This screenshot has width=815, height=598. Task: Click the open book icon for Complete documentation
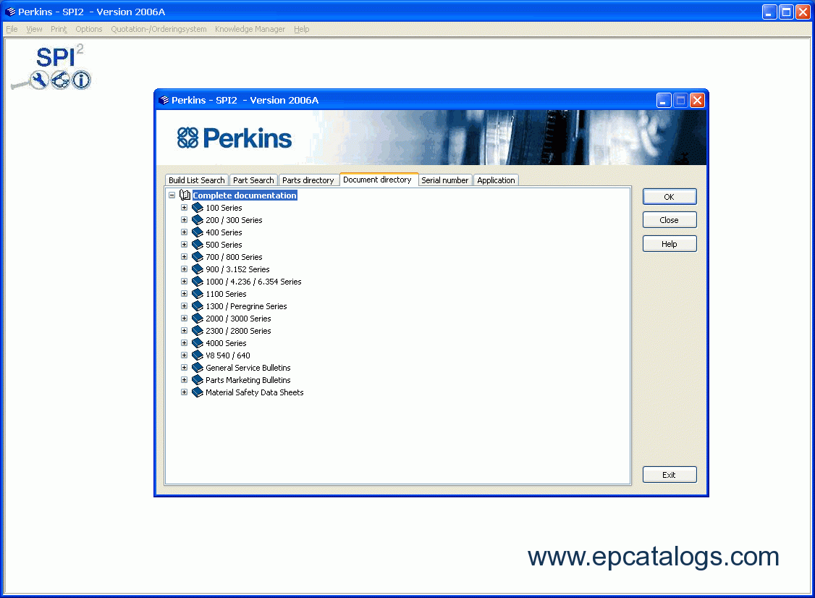click(x=185, y=195)
